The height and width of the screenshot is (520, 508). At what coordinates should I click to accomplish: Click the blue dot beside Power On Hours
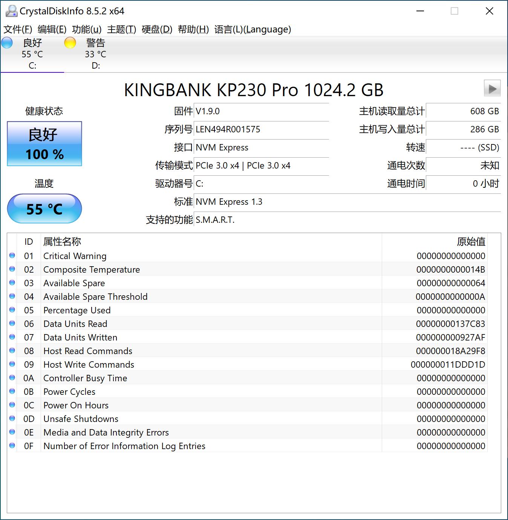pos(12,404)
